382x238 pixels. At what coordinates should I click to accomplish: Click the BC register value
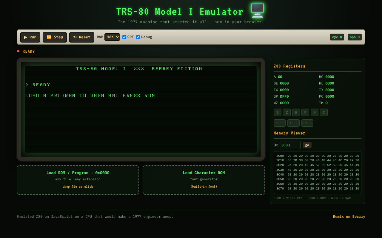point(330,77)
